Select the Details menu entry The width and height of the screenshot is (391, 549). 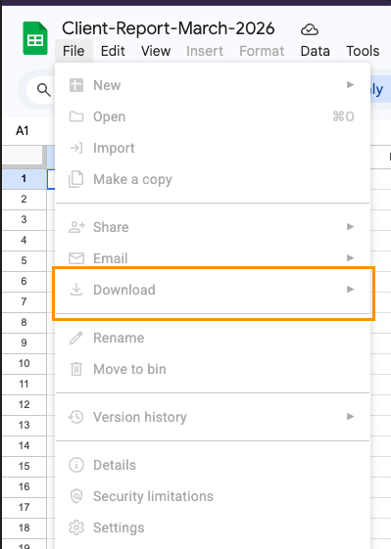[x=213, y=465]
